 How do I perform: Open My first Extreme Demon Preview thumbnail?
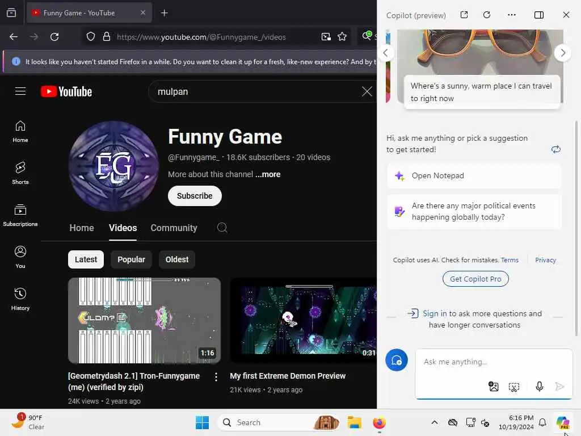pyautogui.click(x=303, y=320)
